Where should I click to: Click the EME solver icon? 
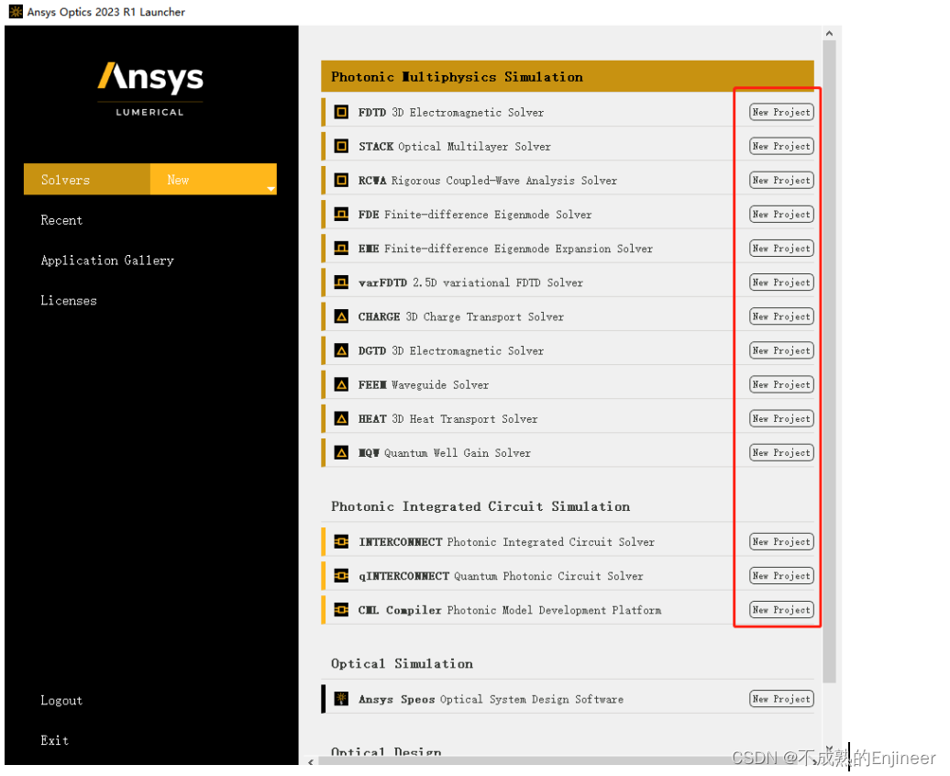coord(342,248)
